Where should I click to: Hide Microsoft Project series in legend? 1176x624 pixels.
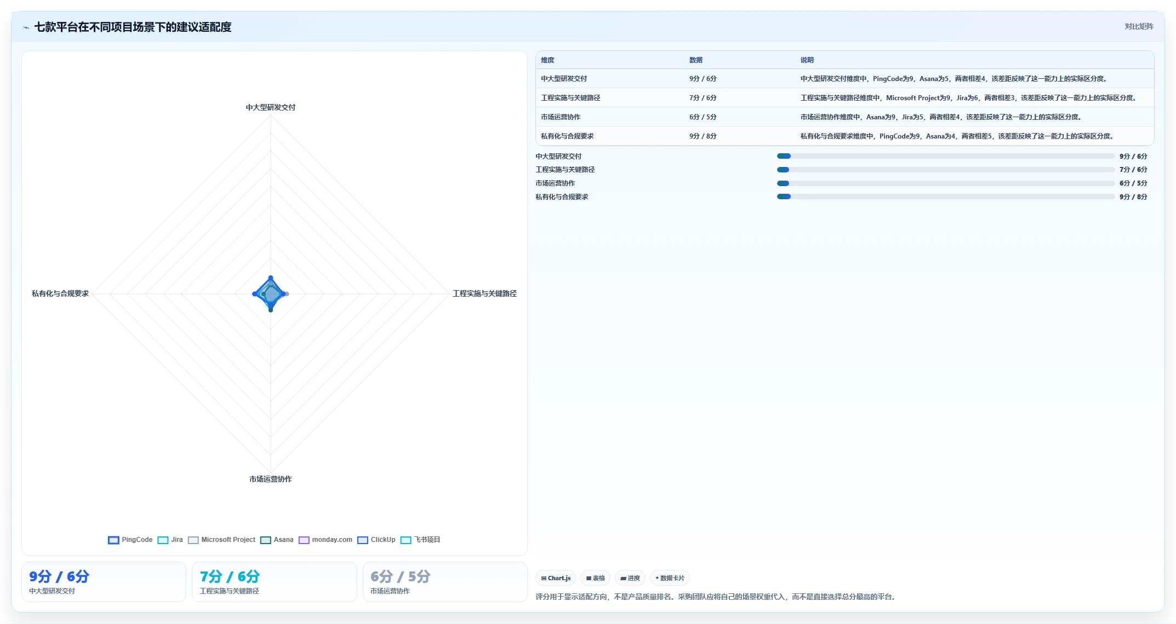(x=221, y=540)
